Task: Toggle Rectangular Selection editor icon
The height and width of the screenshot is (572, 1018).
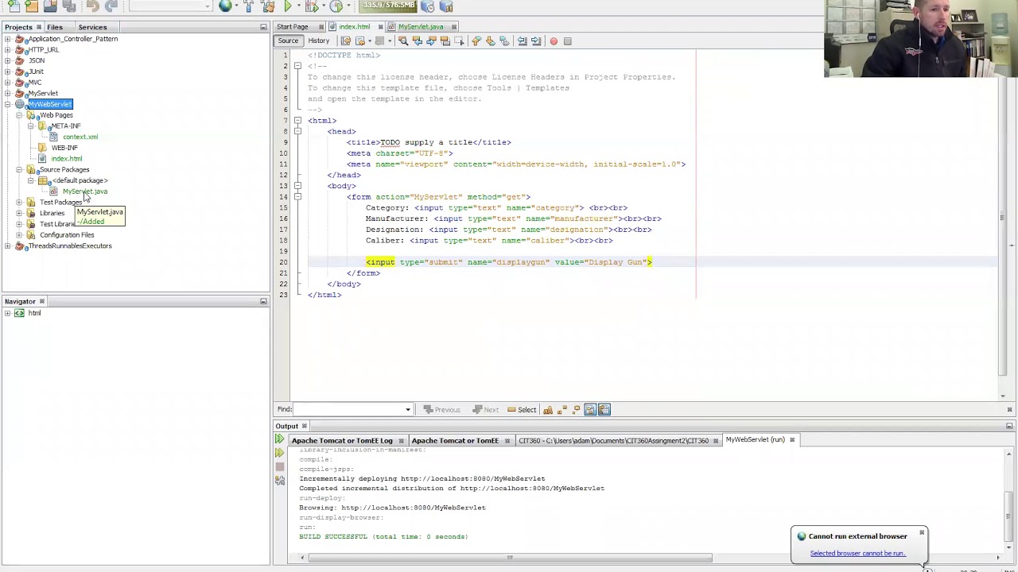Action: (459, 41)
